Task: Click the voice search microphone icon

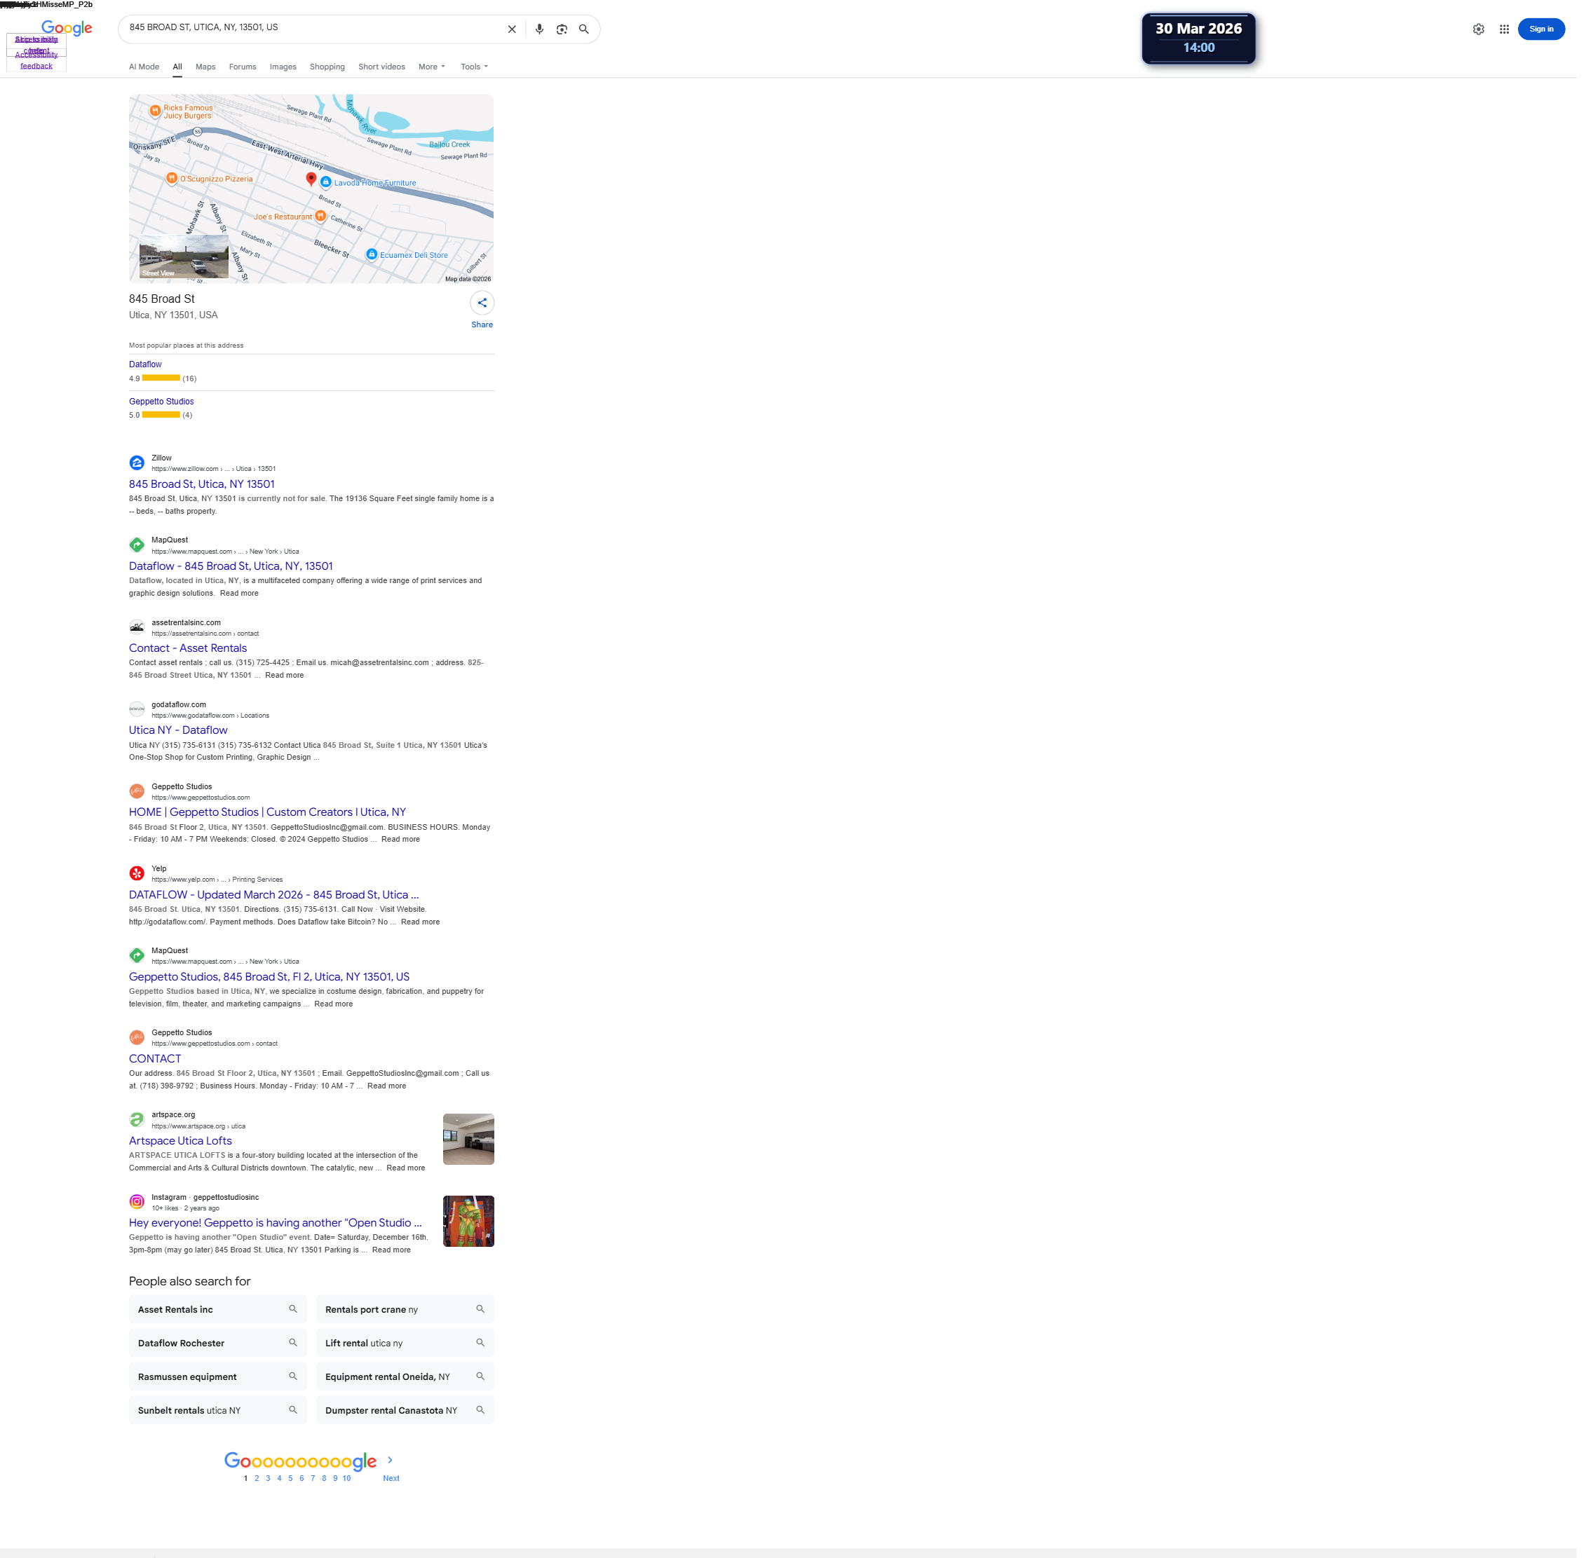Action: 538,29
